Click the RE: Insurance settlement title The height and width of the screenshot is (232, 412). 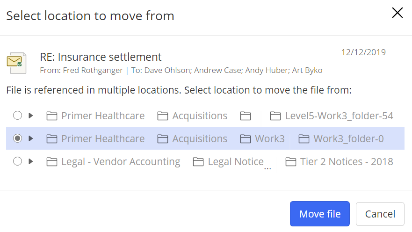point(101,57)
